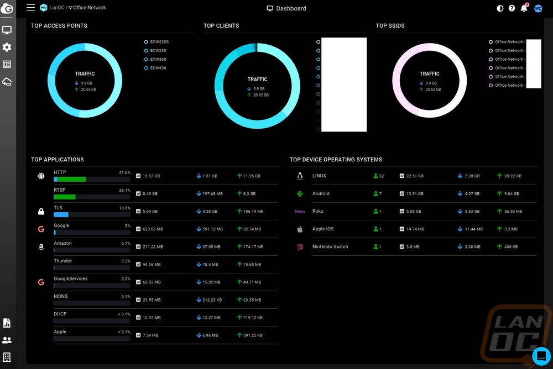Click the EnGenius logo icon
Image resolution: width=553 pixels, height=369 pixels.
(7, 8)
